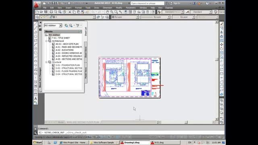Select MAIN AND SECOND FLOOR PLAN layout tab

pyautogui.click(x=83, y=122)
